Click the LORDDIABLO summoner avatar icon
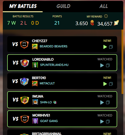Screen dimensions: 125x135 [x=25, y=63]
